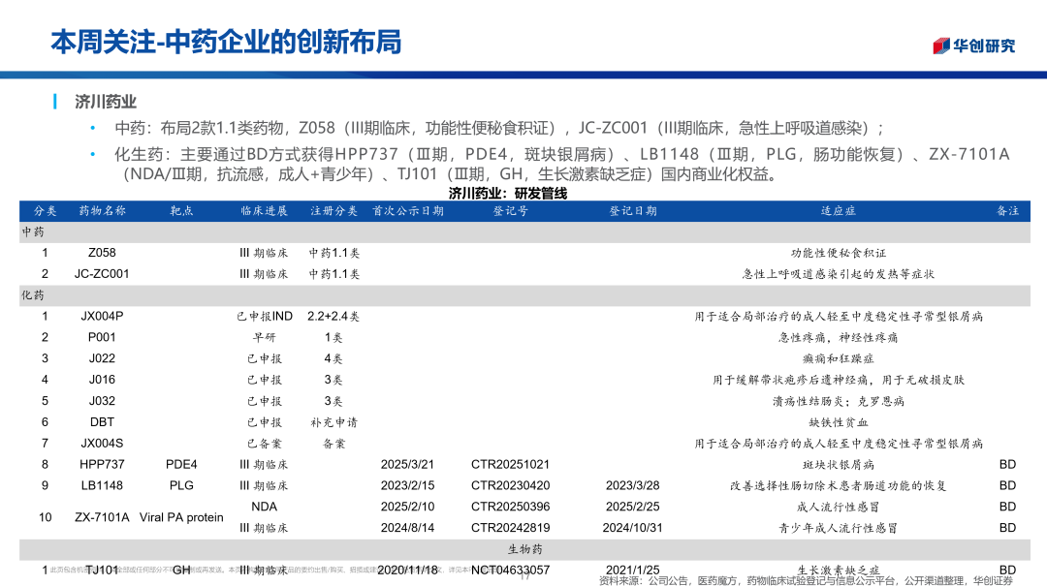
Task: Click the registration date 2023/3/28
Action: (x=632, y=486)
